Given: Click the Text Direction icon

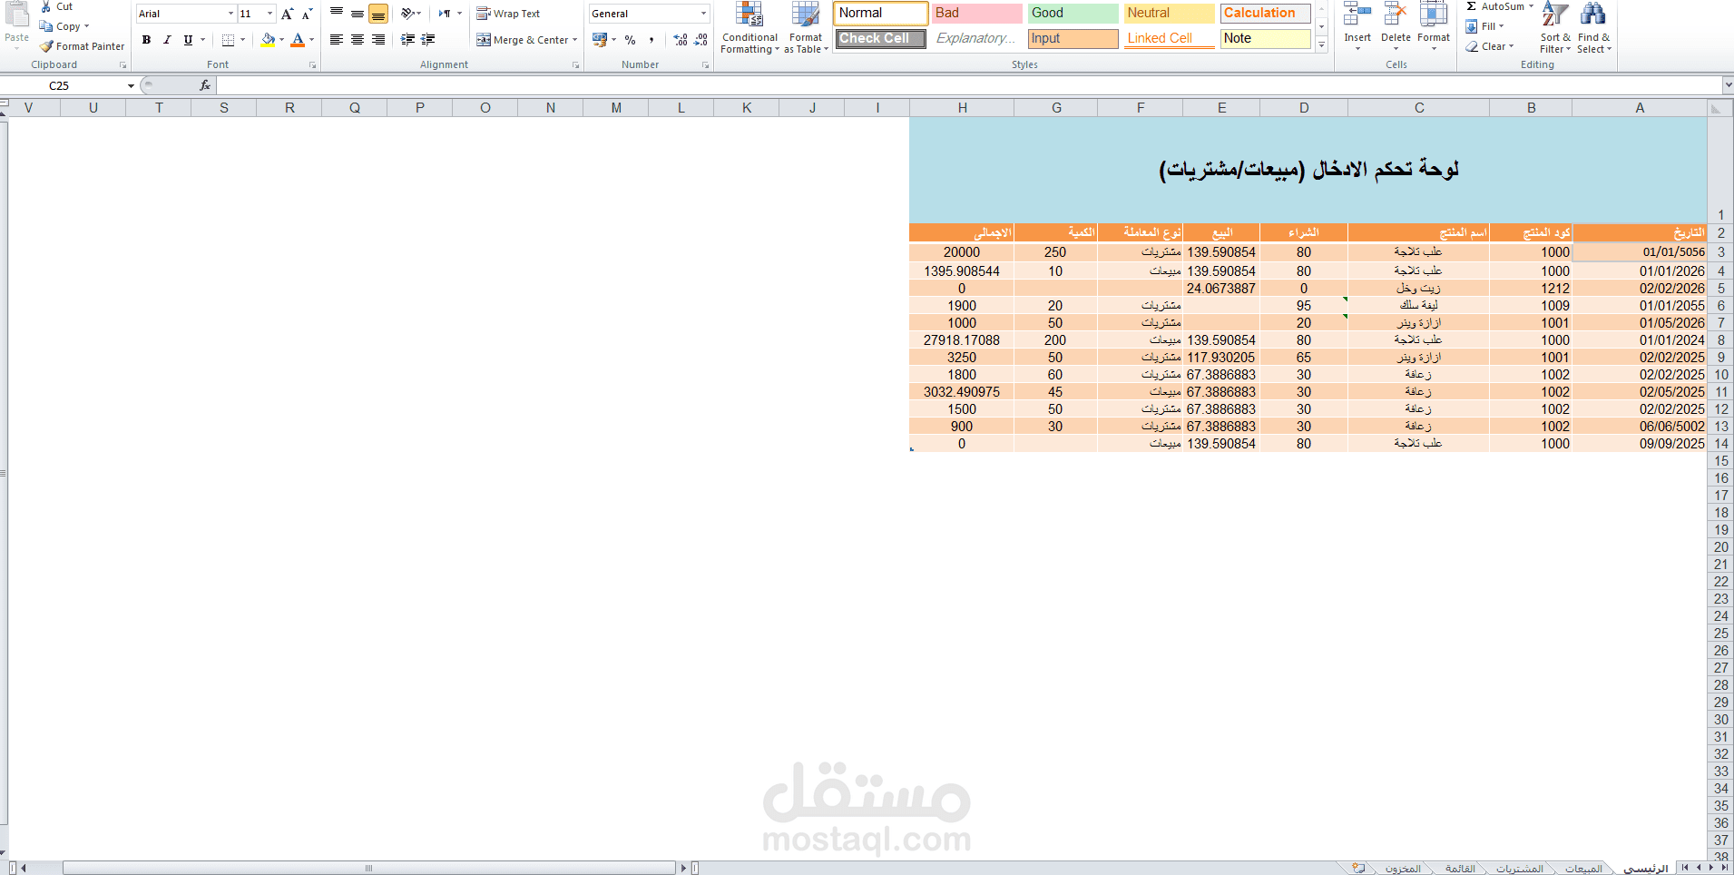Looking at the screenshot, I should [x=445, y=14].
